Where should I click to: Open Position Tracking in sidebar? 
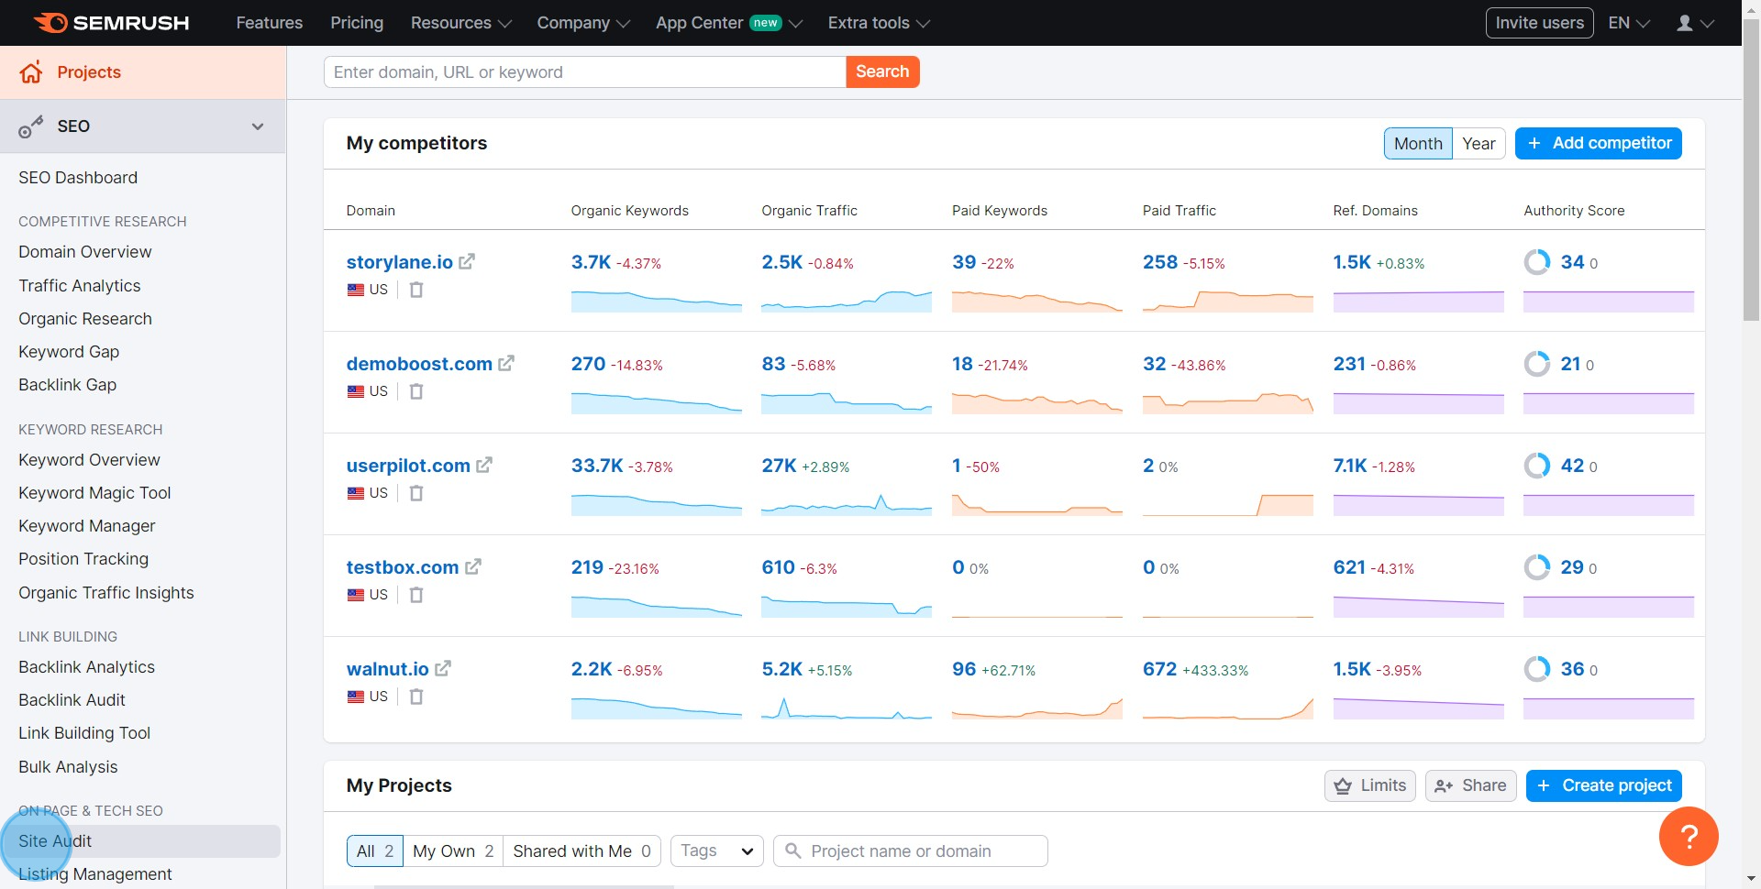(83, 559)
